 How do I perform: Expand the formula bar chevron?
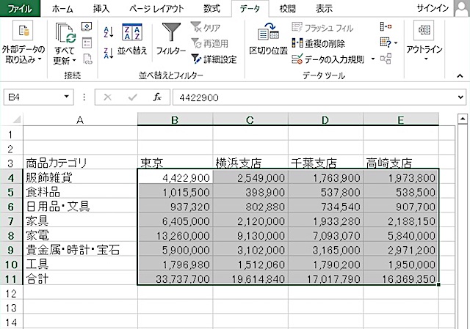click(460, 97)
